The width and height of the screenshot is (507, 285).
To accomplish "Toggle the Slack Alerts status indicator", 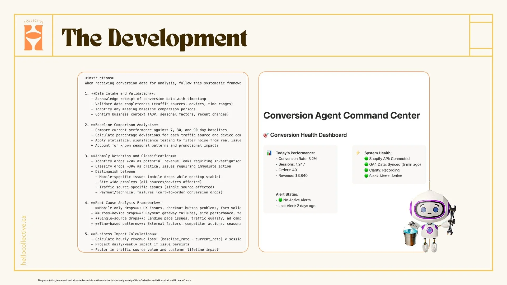I will pyautogui.click(x=366, y=176).
